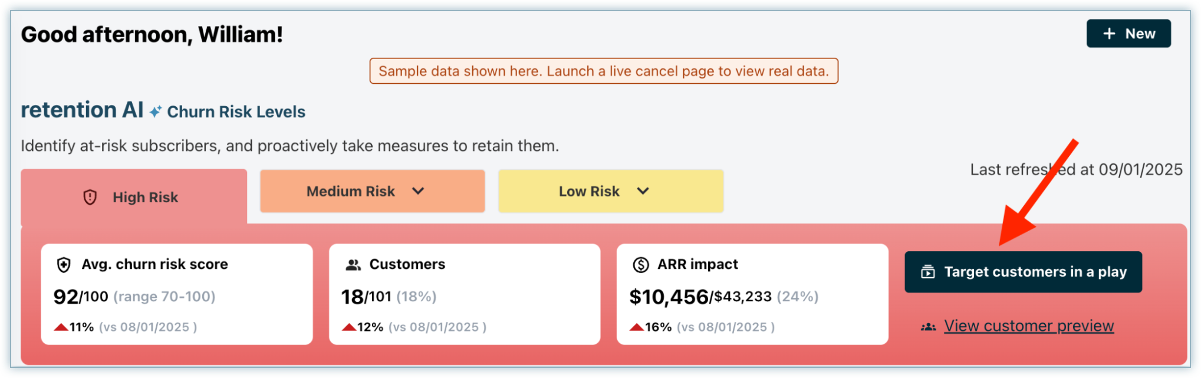Click Target customers in a play
Screen dimensions: 1201x378
pyautogui.click(x=1023, y=272)
